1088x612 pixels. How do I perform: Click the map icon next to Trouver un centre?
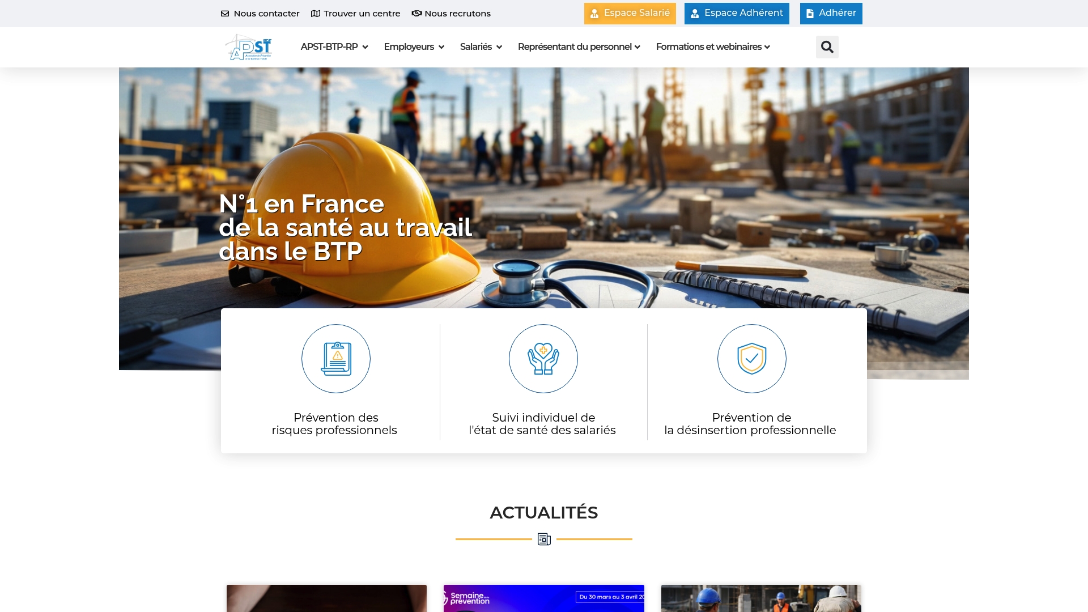click(x=315, y=13)
